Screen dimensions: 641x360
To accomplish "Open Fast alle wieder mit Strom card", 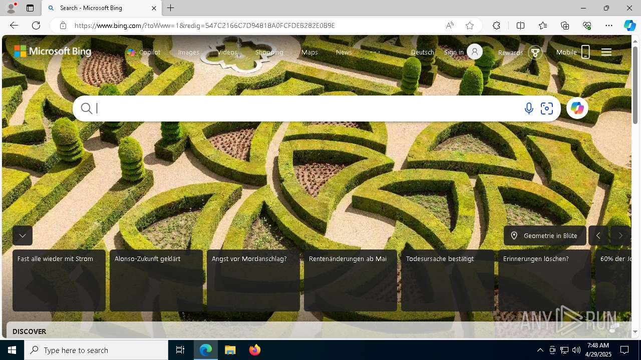I will (x=59, y=280).
